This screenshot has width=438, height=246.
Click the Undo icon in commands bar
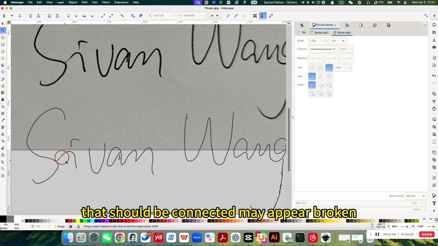(434, 76)
